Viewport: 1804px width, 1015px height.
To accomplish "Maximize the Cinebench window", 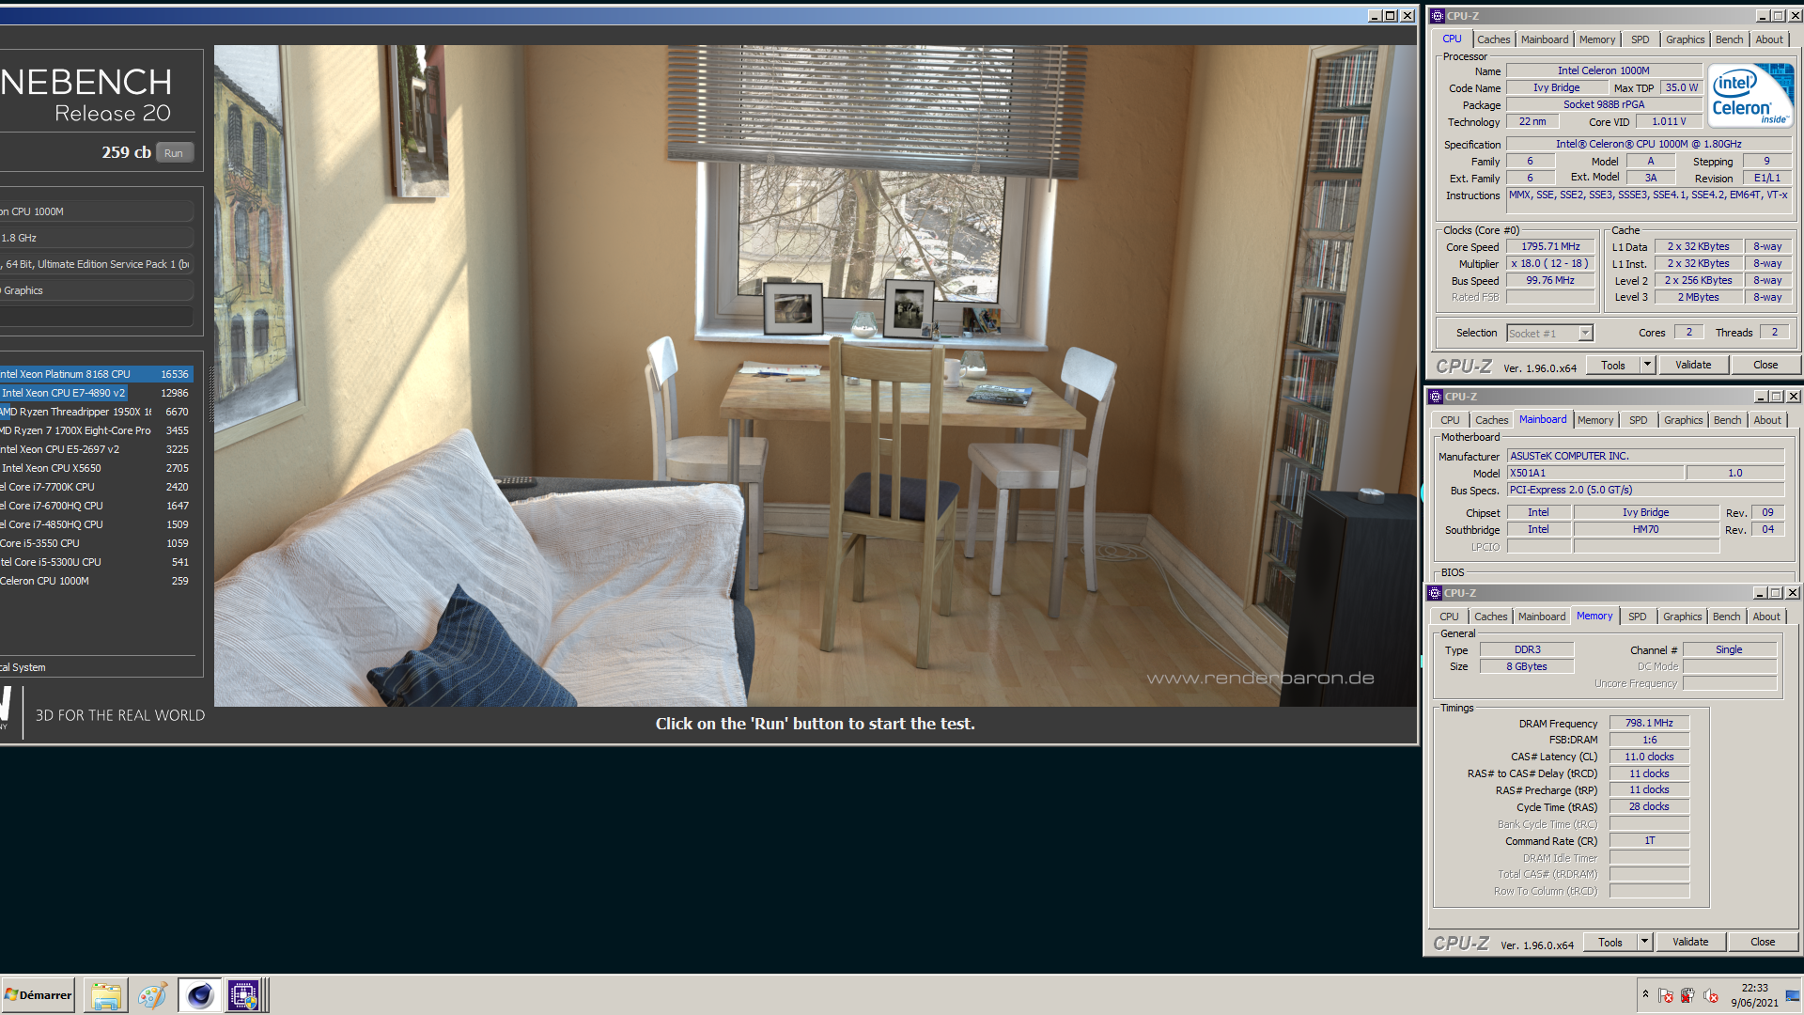I will pyautogui.click(x=1391, y=15).
